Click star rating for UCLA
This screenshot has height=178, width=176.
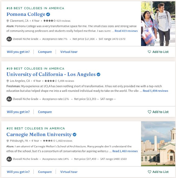(x=51, y=81)
